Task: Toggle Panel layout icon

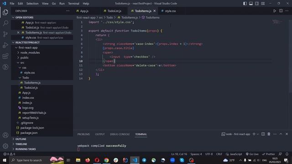Action: tap(251, 4)
